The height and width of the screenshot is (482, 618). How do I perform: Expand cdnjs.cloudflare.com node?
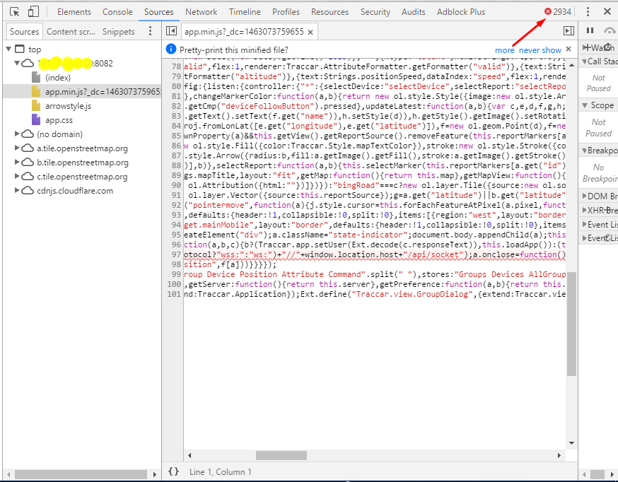click(17, 191)
